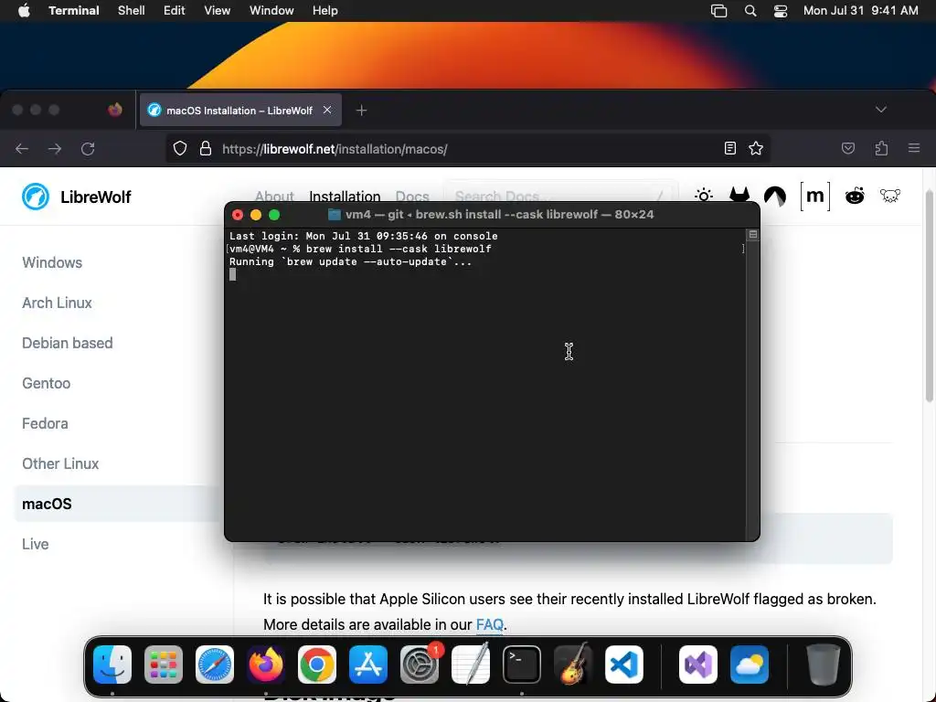Screen dimensions: 936x702
Task: Open Launchpad from the Dock
Action: (x=164, y=665)
